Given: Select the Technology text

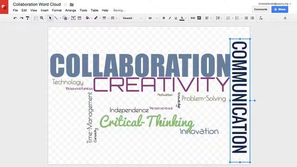Looking at the screenshot, I should (x=68, y=82).
